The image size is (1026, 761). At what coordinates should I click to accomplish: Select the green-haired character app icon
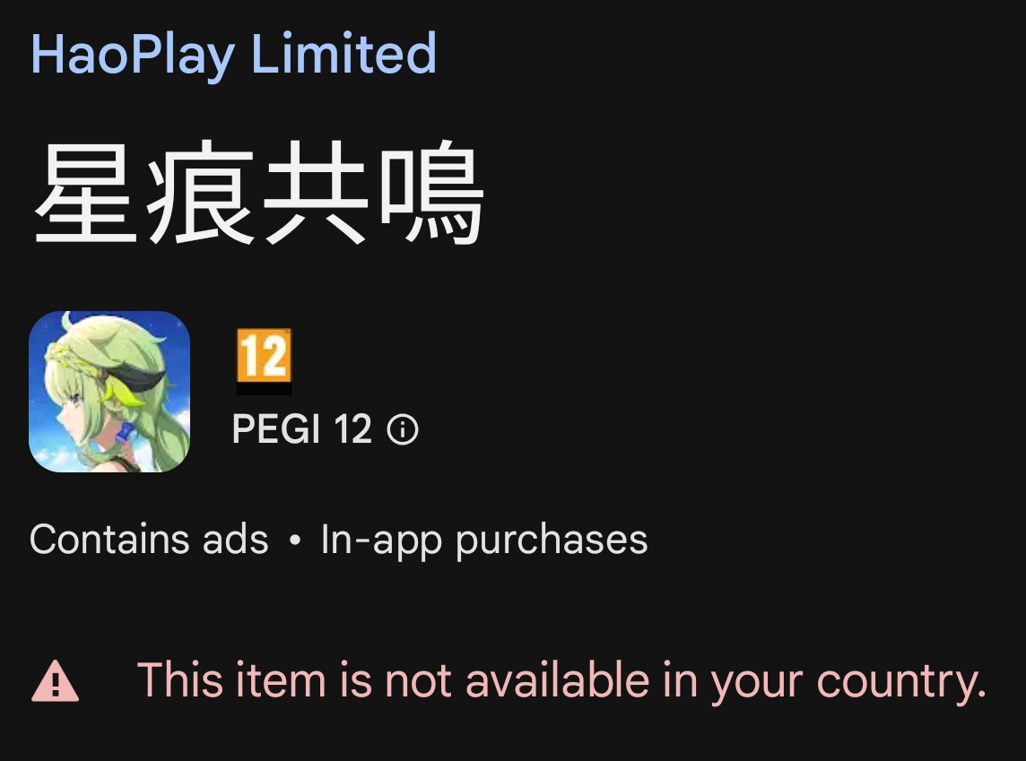pyautogui.click(x=109, y=392)
